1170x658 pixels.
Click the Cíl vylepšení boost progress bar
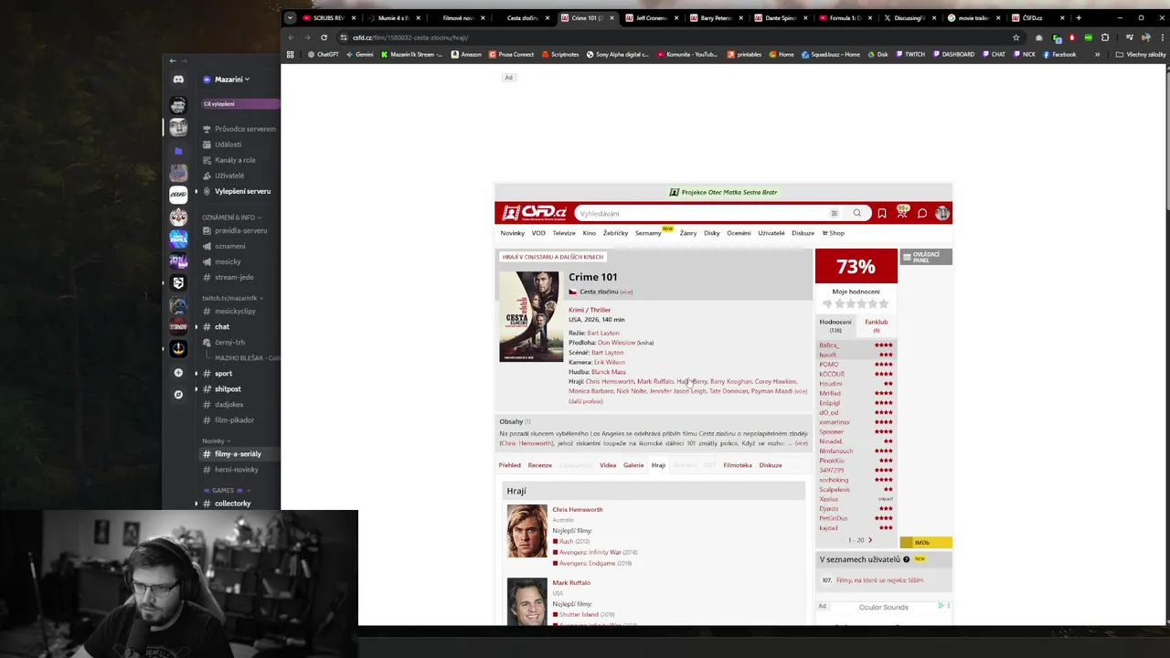pyautogui.click(x=241, y=103)
